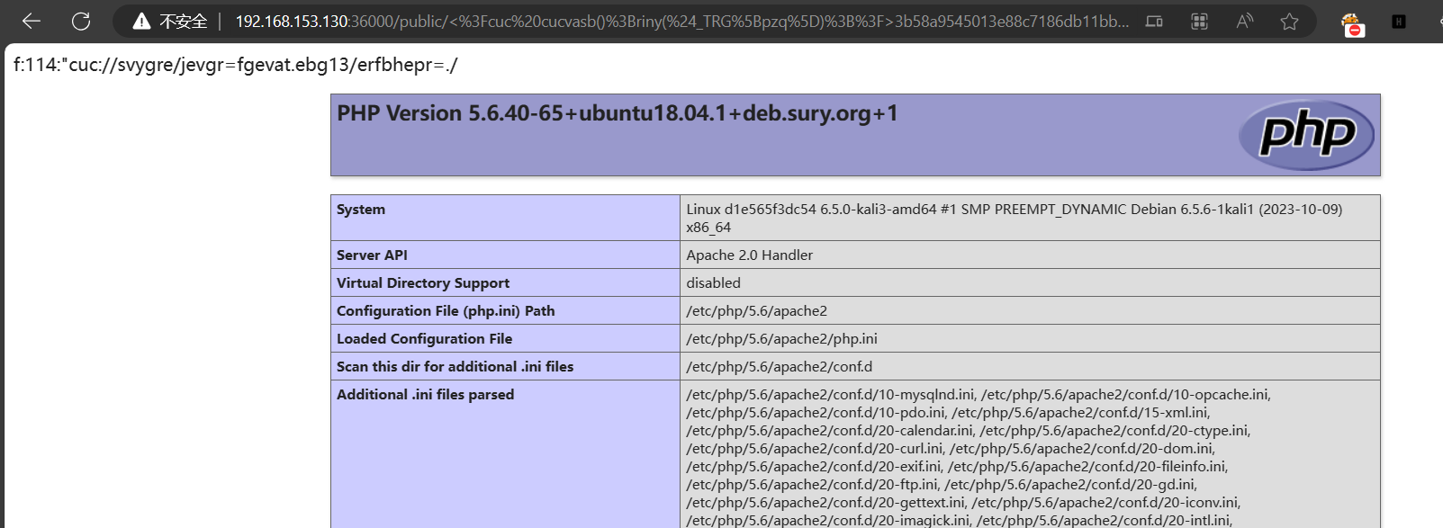Click the serialized text line atop page
1443x528 pixels.
[235, 65]
